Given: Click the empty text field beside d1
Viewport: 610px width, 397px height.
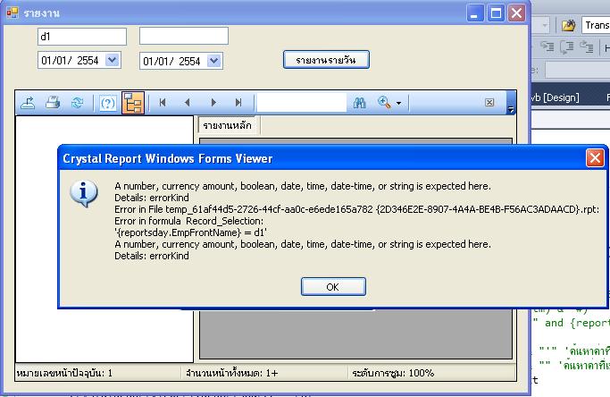Looking at the screenshot, I should [x=184, y=36].
